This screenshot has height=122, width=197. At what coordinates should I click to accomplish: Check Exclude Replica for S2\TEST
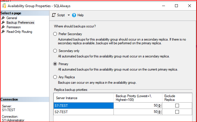coord(177,112)
